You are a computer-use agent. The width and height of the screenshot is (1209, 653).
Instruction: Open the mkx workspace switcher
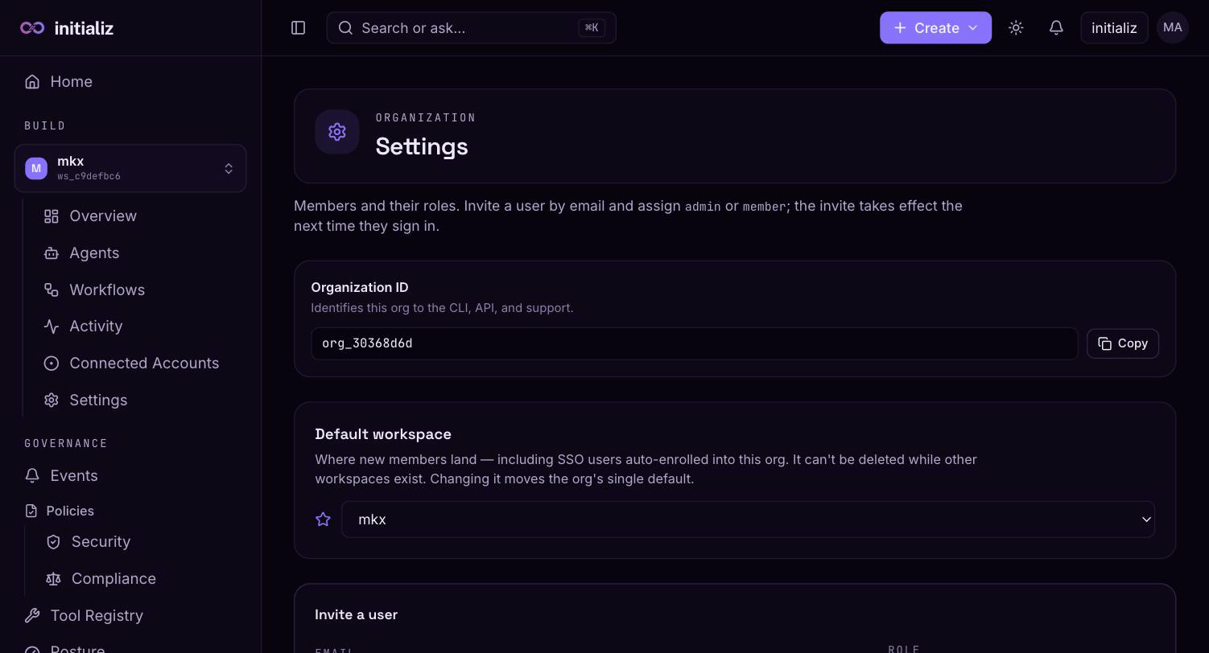(x=130, y=168)
